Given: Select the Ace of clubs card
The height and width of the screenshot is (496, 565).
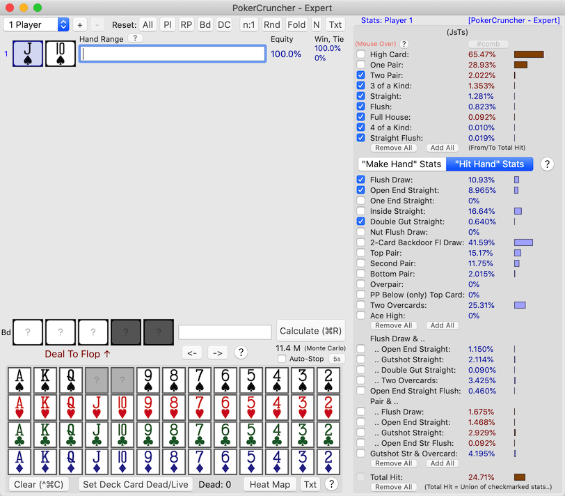Looking at the screenshot, I should (x=19, y=434).
